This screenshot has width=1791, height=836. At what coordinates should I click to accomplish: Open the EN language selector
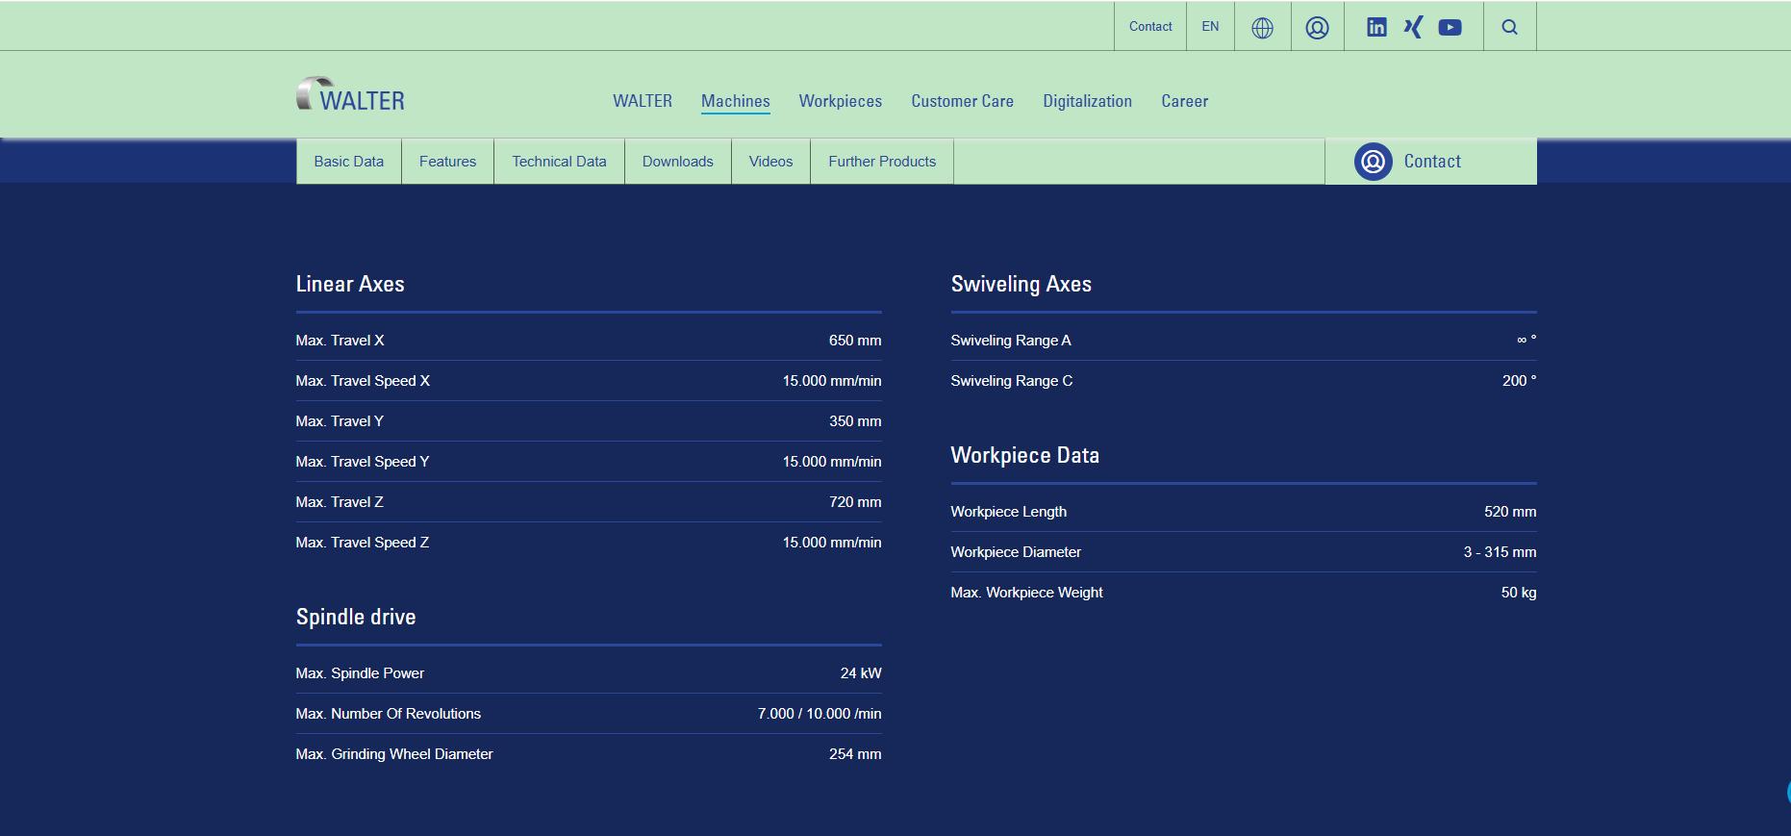(x=1210, y=27)
